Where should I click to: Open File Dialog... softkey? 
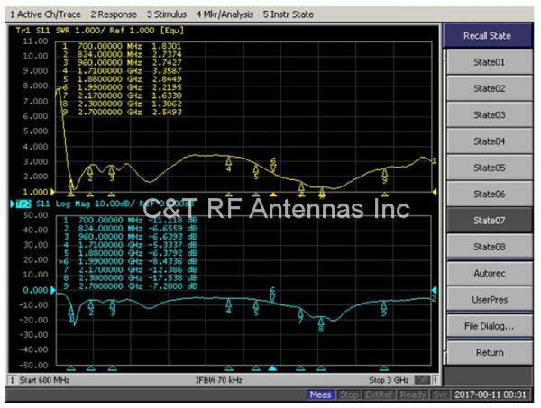pos(489,326)
